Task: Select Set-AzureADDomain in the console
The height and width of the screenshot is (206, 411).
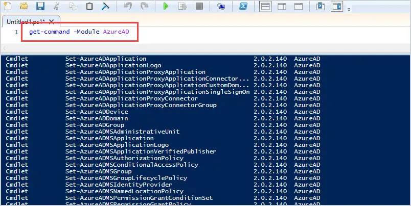Action: [x=97, y=118]
